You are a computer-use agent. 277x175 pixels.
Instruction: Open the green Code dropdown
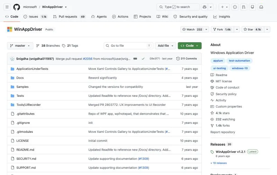[189, 46]
